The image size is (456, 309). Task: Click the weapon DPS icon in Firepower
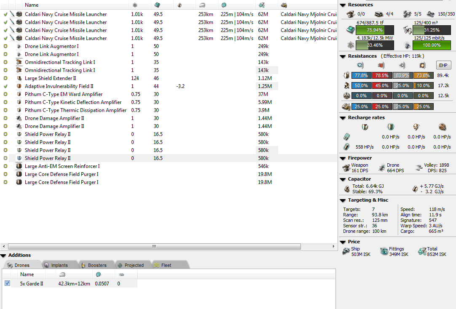point(346,168)
